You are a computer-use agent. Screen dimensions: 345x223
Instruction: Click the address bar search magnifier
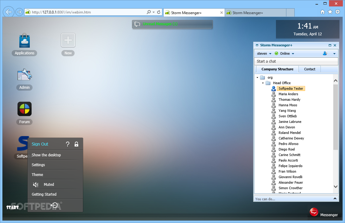pos(149,12)
